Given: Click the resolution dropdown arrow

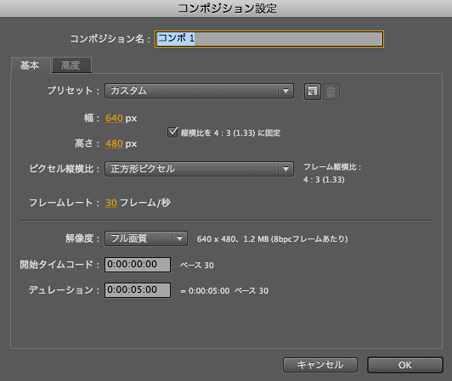Looking at the screenshot, I should (x=179, y=238).
